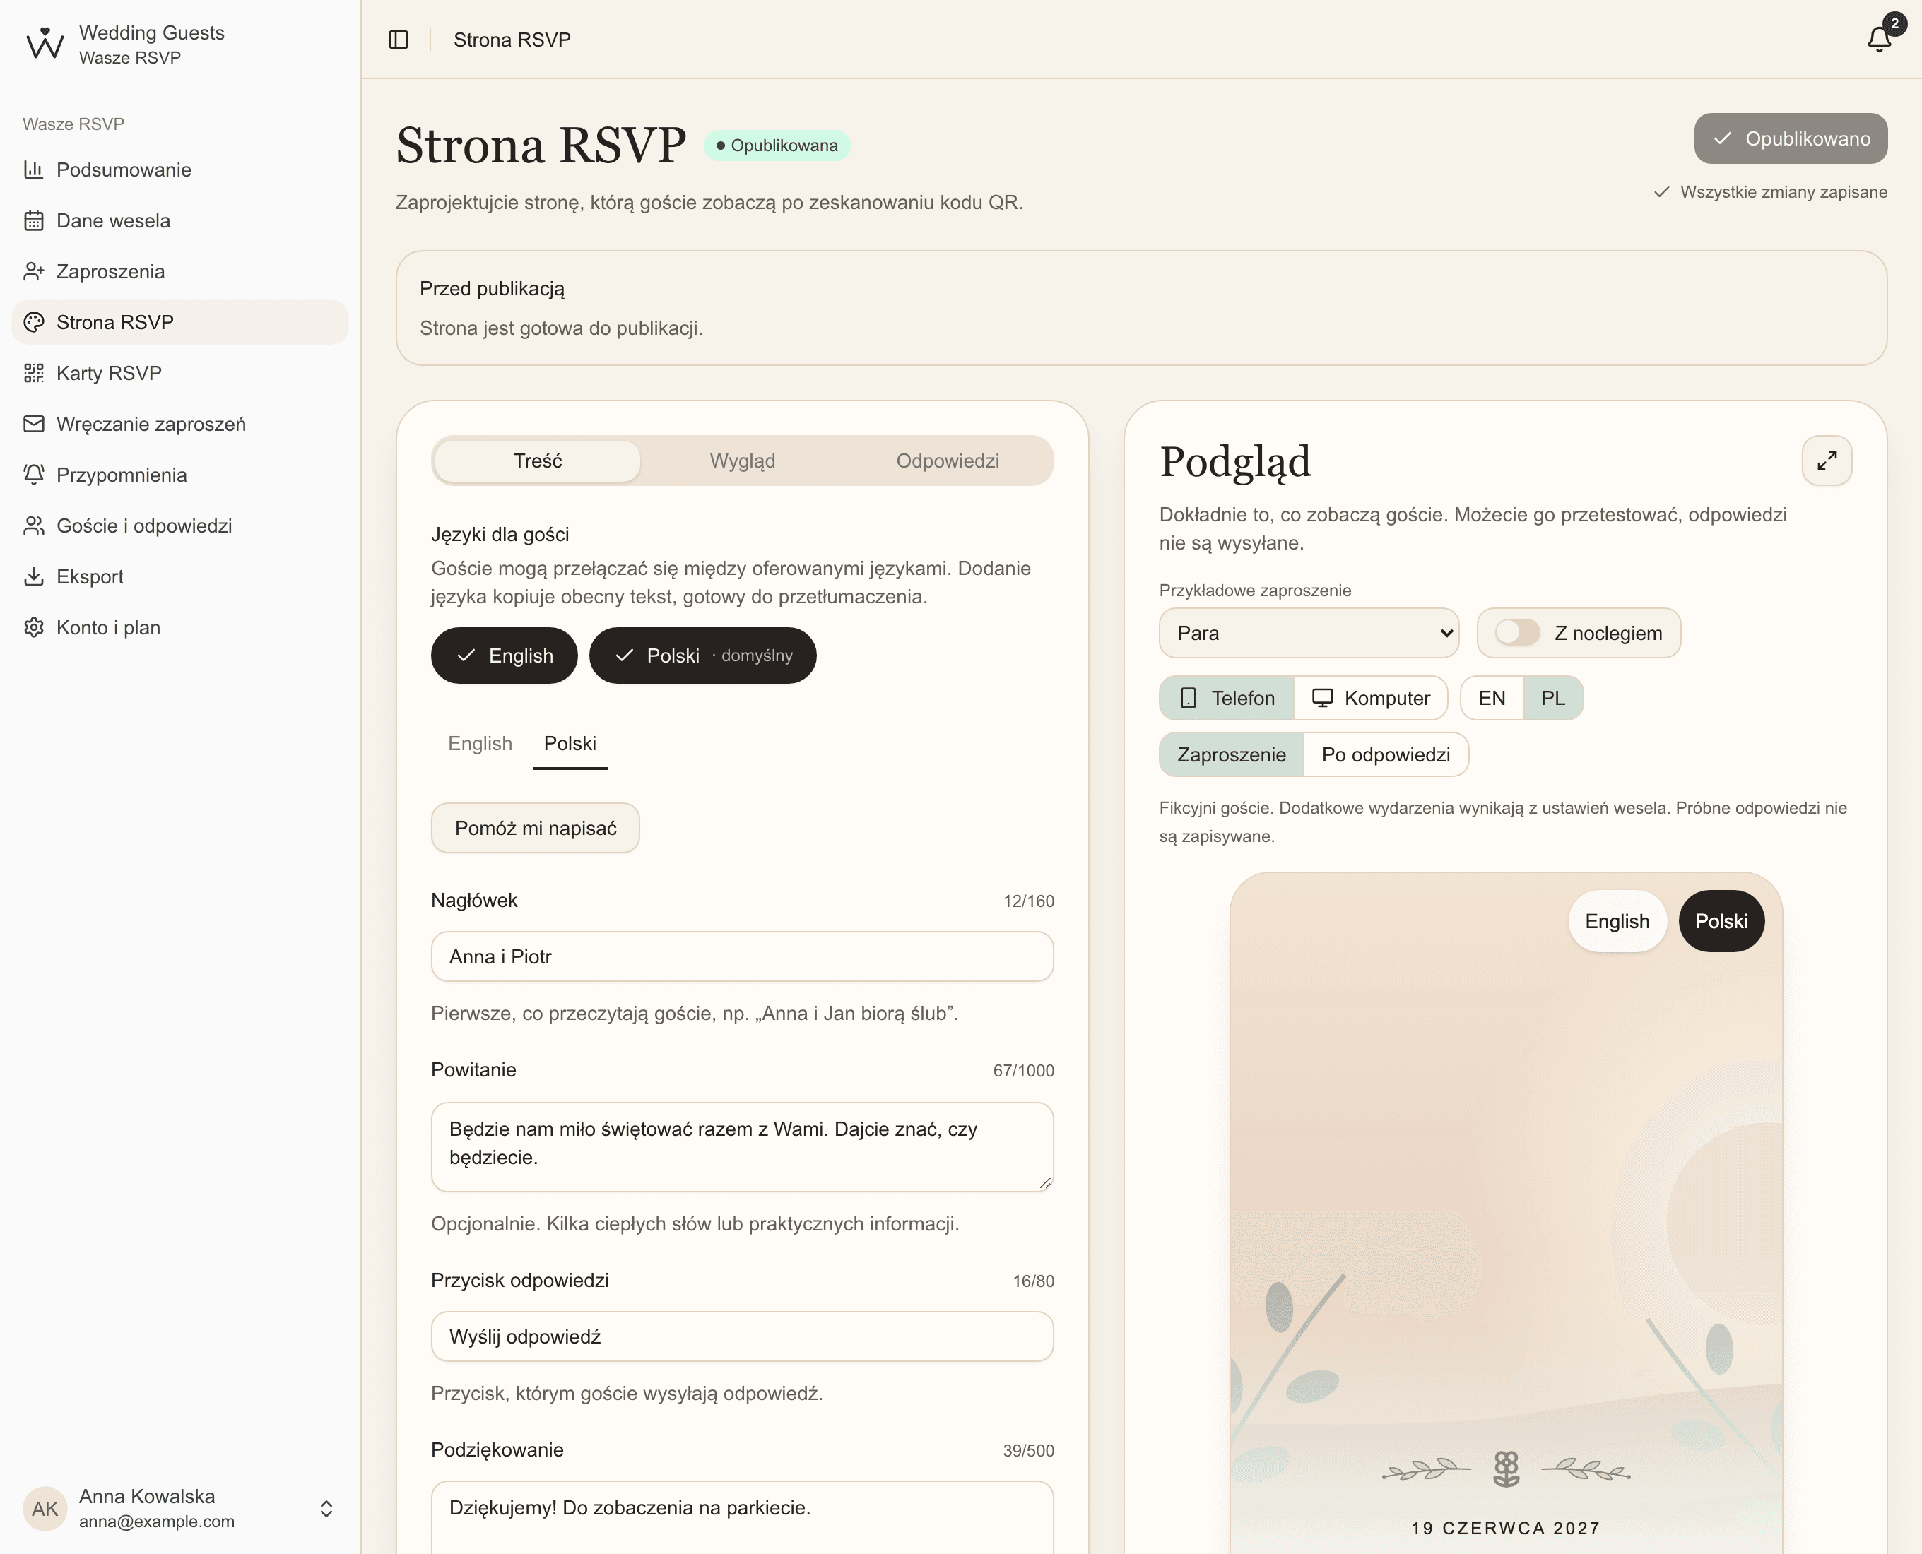
Task: Switch to the Odpowiedzi tab
Action: (x=948, y=461)
